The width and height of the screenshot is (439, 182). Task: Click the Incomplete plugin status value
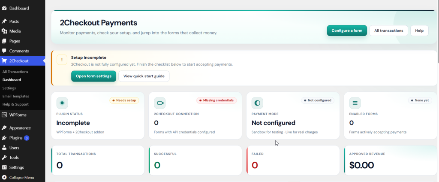click(73, 123)
